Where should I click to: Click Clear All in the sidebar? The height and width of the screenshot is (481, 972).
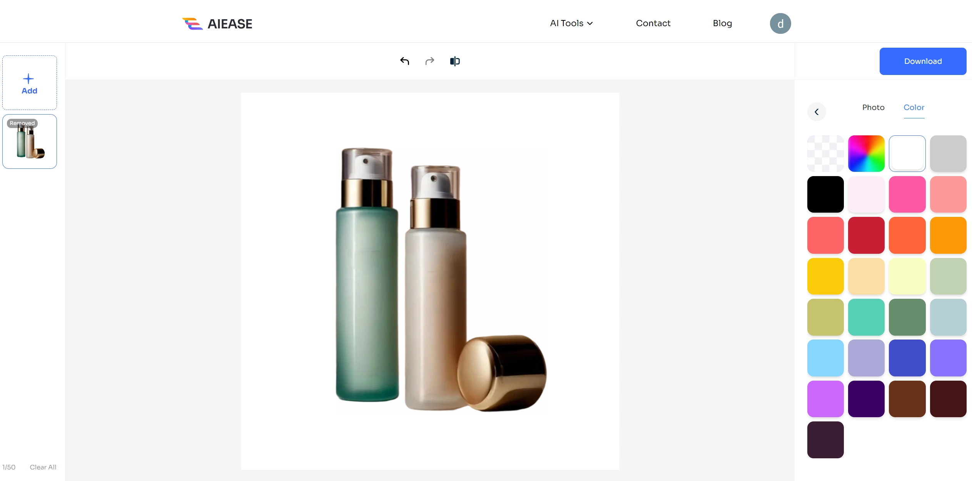tap(43, 467)
